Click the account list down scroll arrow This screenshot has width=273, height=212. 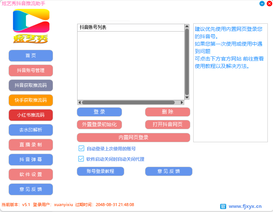click(187, 97)
